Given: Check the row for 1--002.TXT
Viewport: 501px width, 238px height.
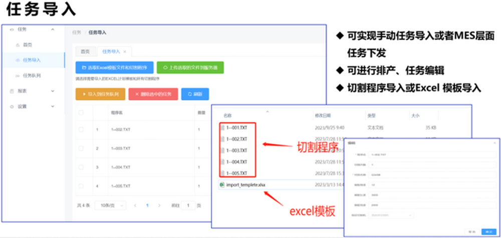Looking at the screenshot, I should pyautogui.click(x=81, y=130).
